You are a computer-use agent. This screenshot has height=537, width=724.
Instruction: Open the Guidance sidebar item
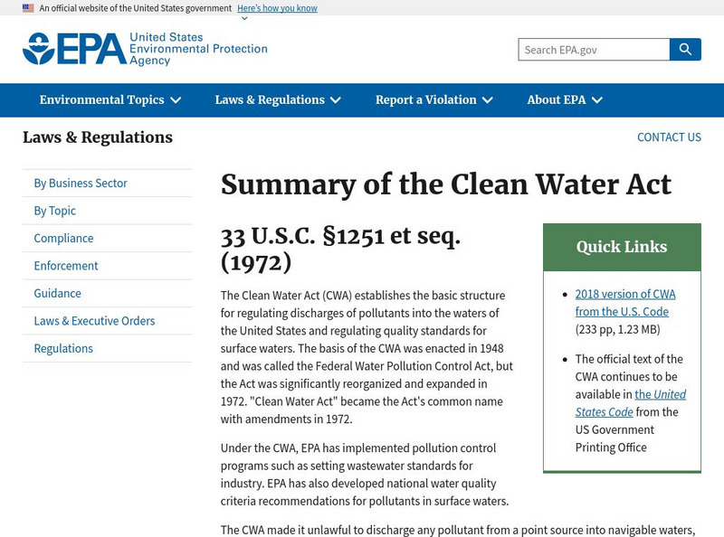tap(58, 294)
